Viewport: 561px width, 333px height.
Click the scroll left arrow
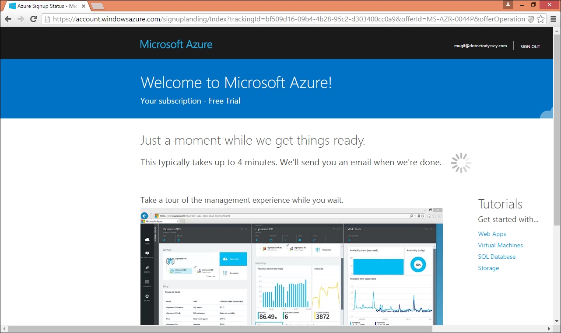(4, 329)
